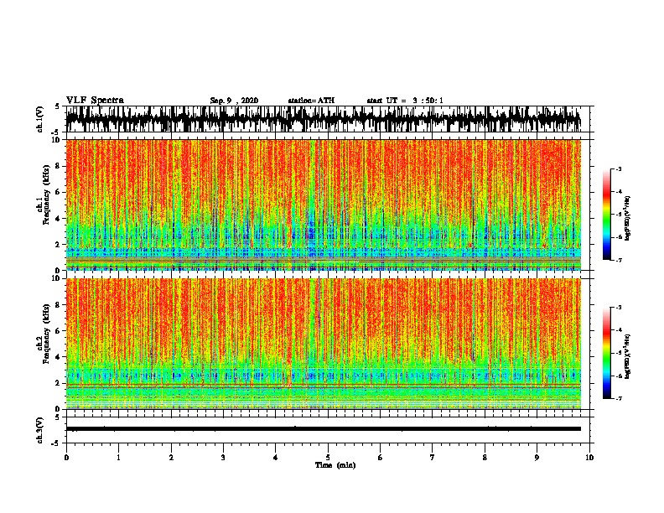Screen dimensions: 664x513
Task: Click time axis tick label "0"
Action: tap(66, 458)
